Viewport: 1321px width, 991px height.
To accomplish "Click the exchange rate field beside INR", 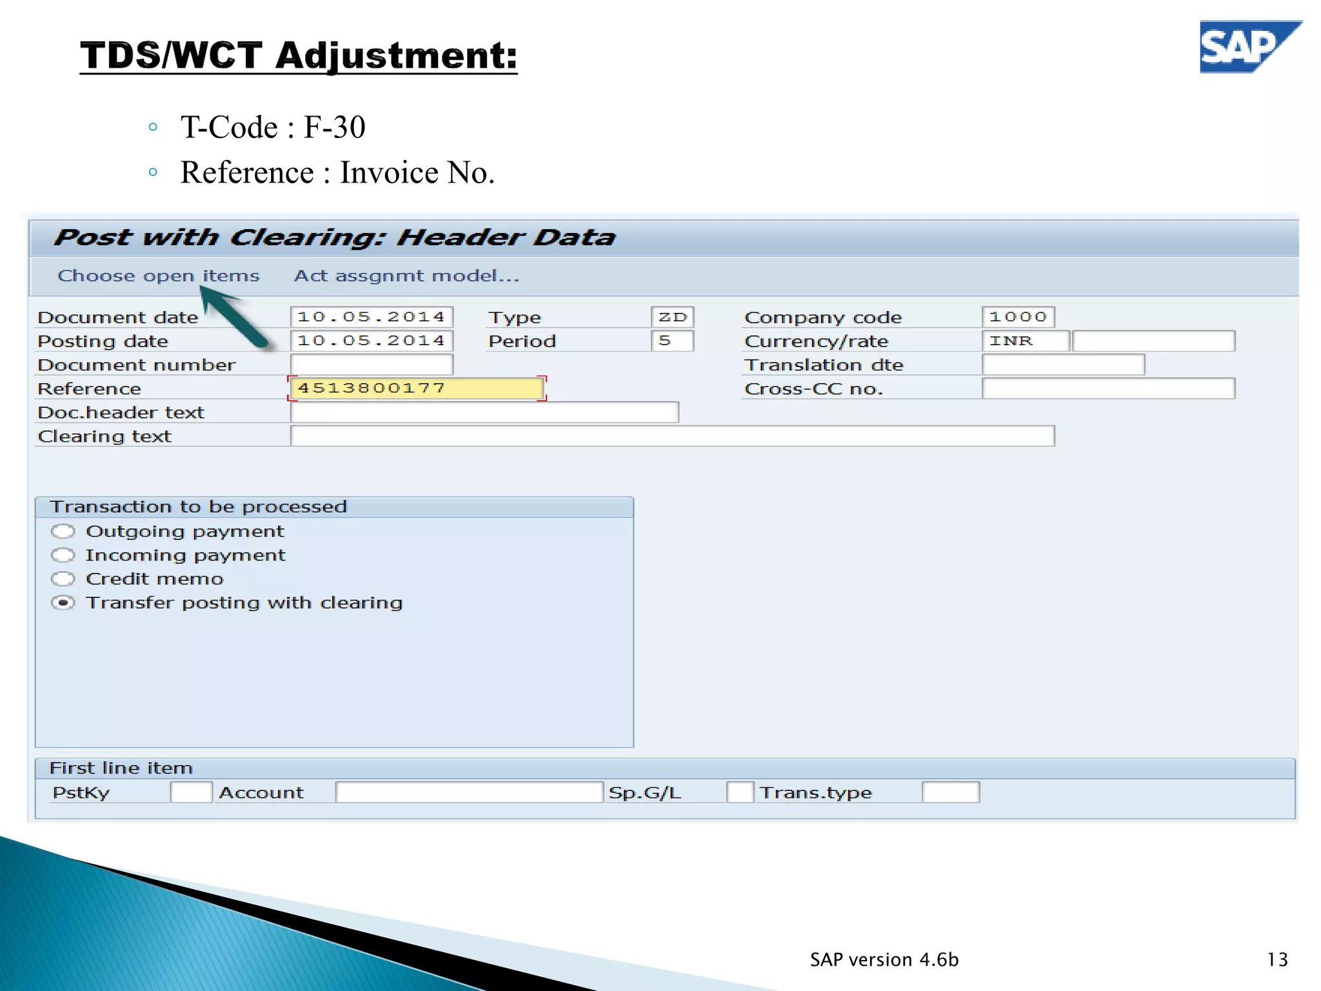I will pos(1153,341).
